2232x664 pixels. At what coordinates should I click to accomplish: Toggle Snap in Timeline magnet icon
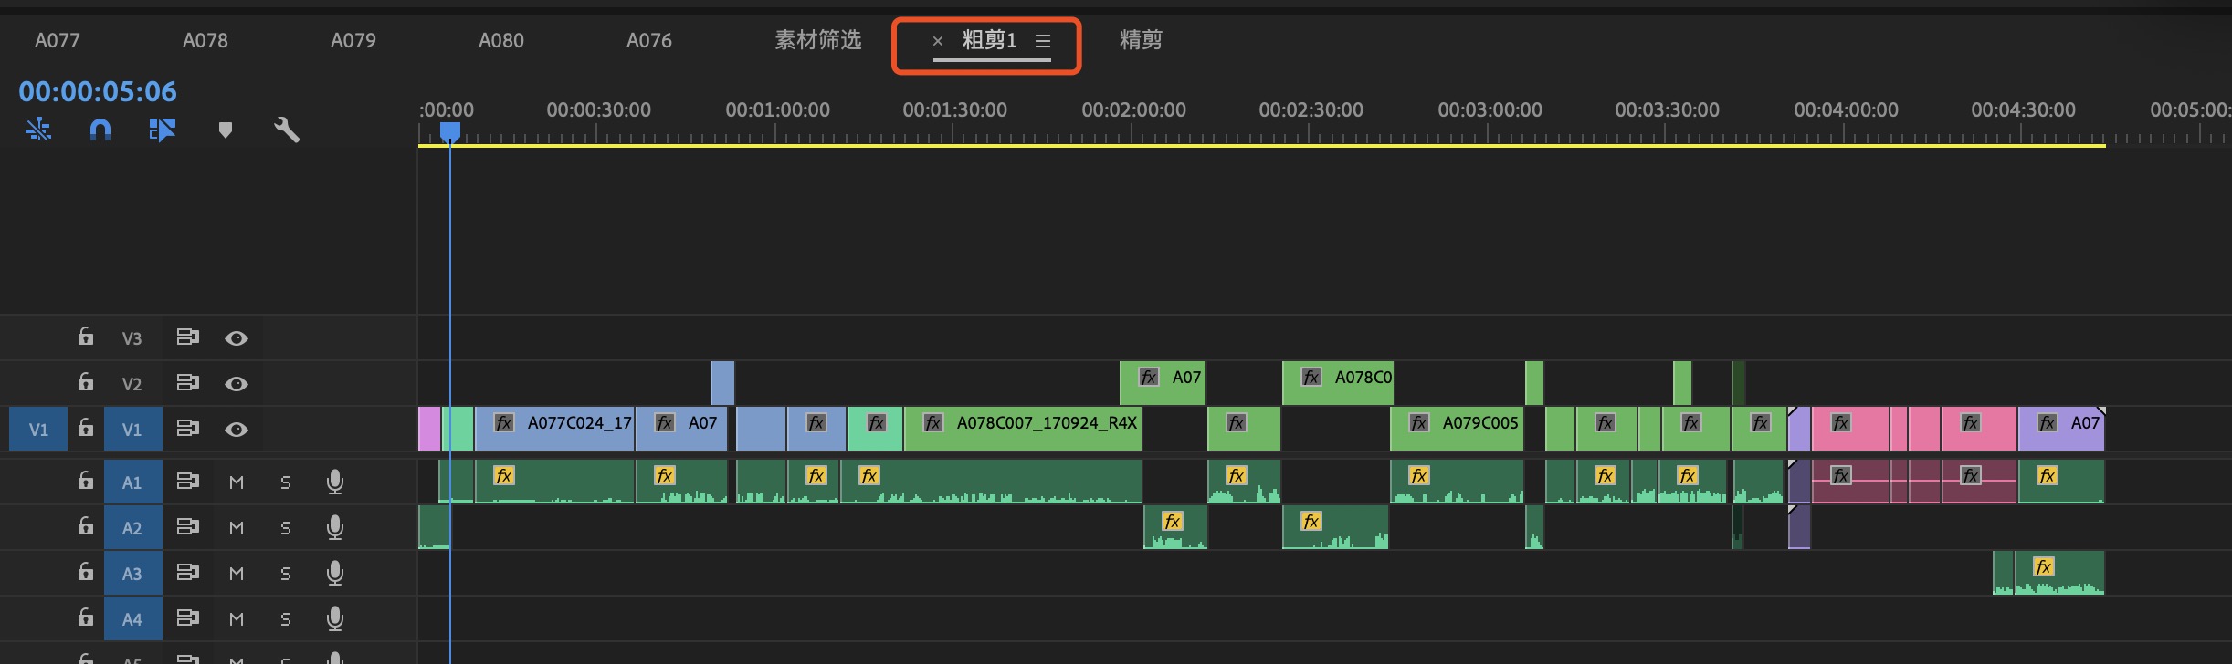100,130
